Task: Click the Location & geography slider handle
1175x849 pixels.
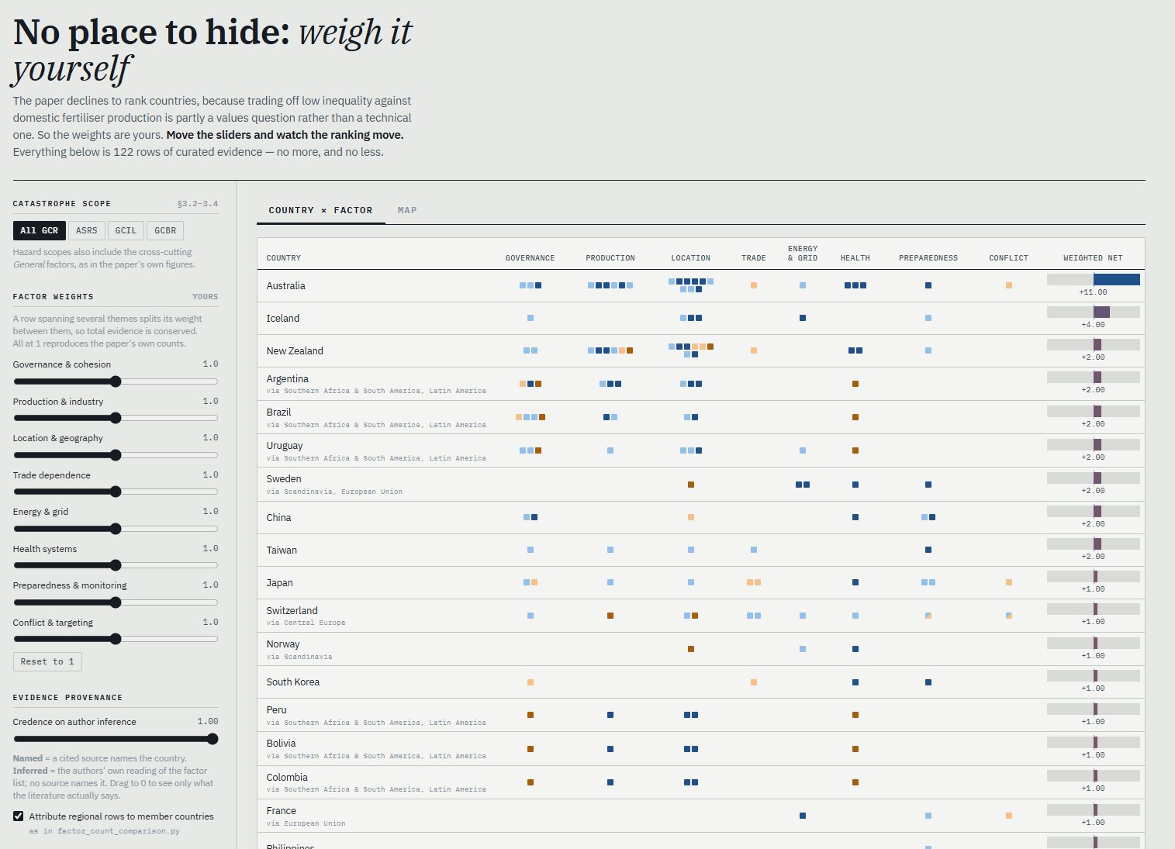Action: [x=116, y=455]
